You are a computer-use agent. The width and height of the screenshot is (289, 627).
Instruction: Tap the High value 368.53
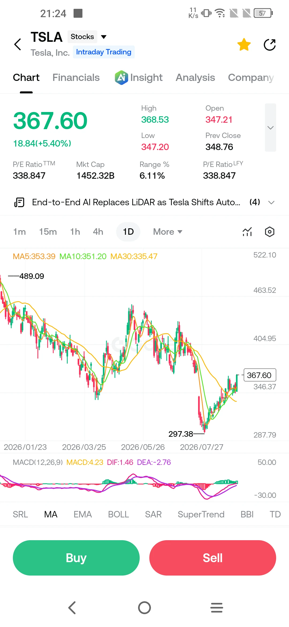(x=155, y=120)
